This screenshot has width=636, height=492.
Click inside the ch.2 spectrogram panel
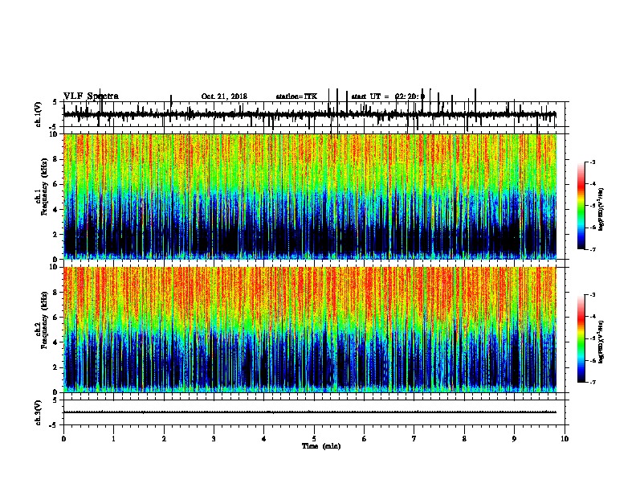coord(310,330)
